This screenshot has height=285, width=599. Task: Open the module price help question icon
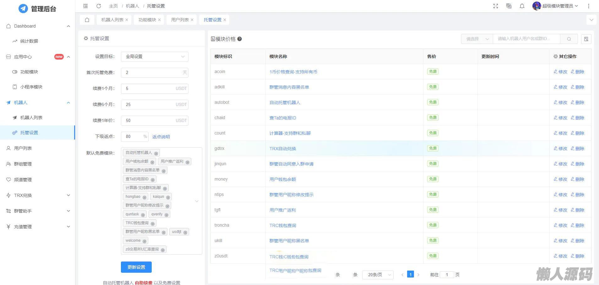pos(240,39)
